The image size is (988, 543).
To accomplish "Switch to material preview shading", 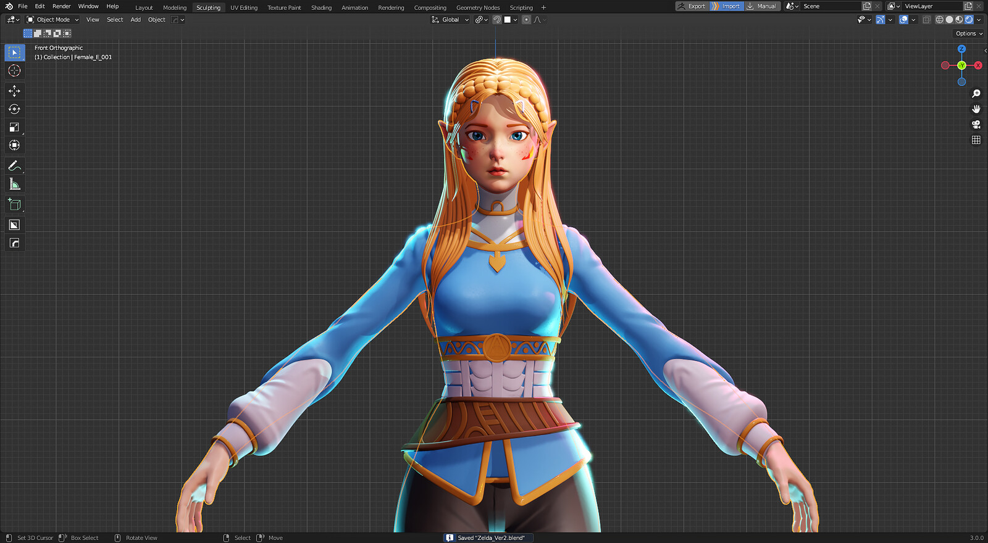I will coord(959,20).
